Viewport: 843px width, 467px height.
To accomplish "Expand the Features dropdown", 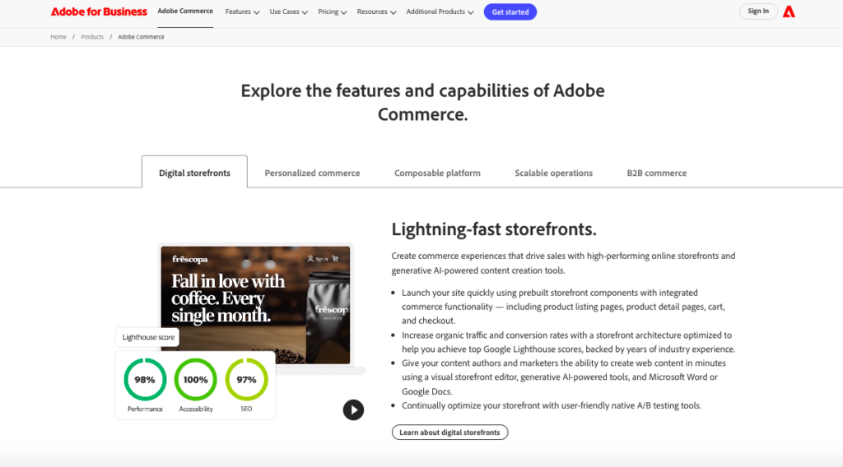I will click(242, 12).
